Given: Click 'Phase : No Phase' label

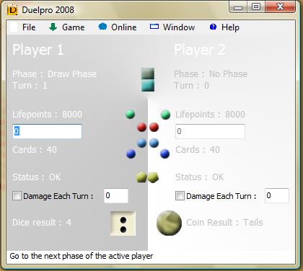Looking at the screenshot, I should tap(211, 74).
